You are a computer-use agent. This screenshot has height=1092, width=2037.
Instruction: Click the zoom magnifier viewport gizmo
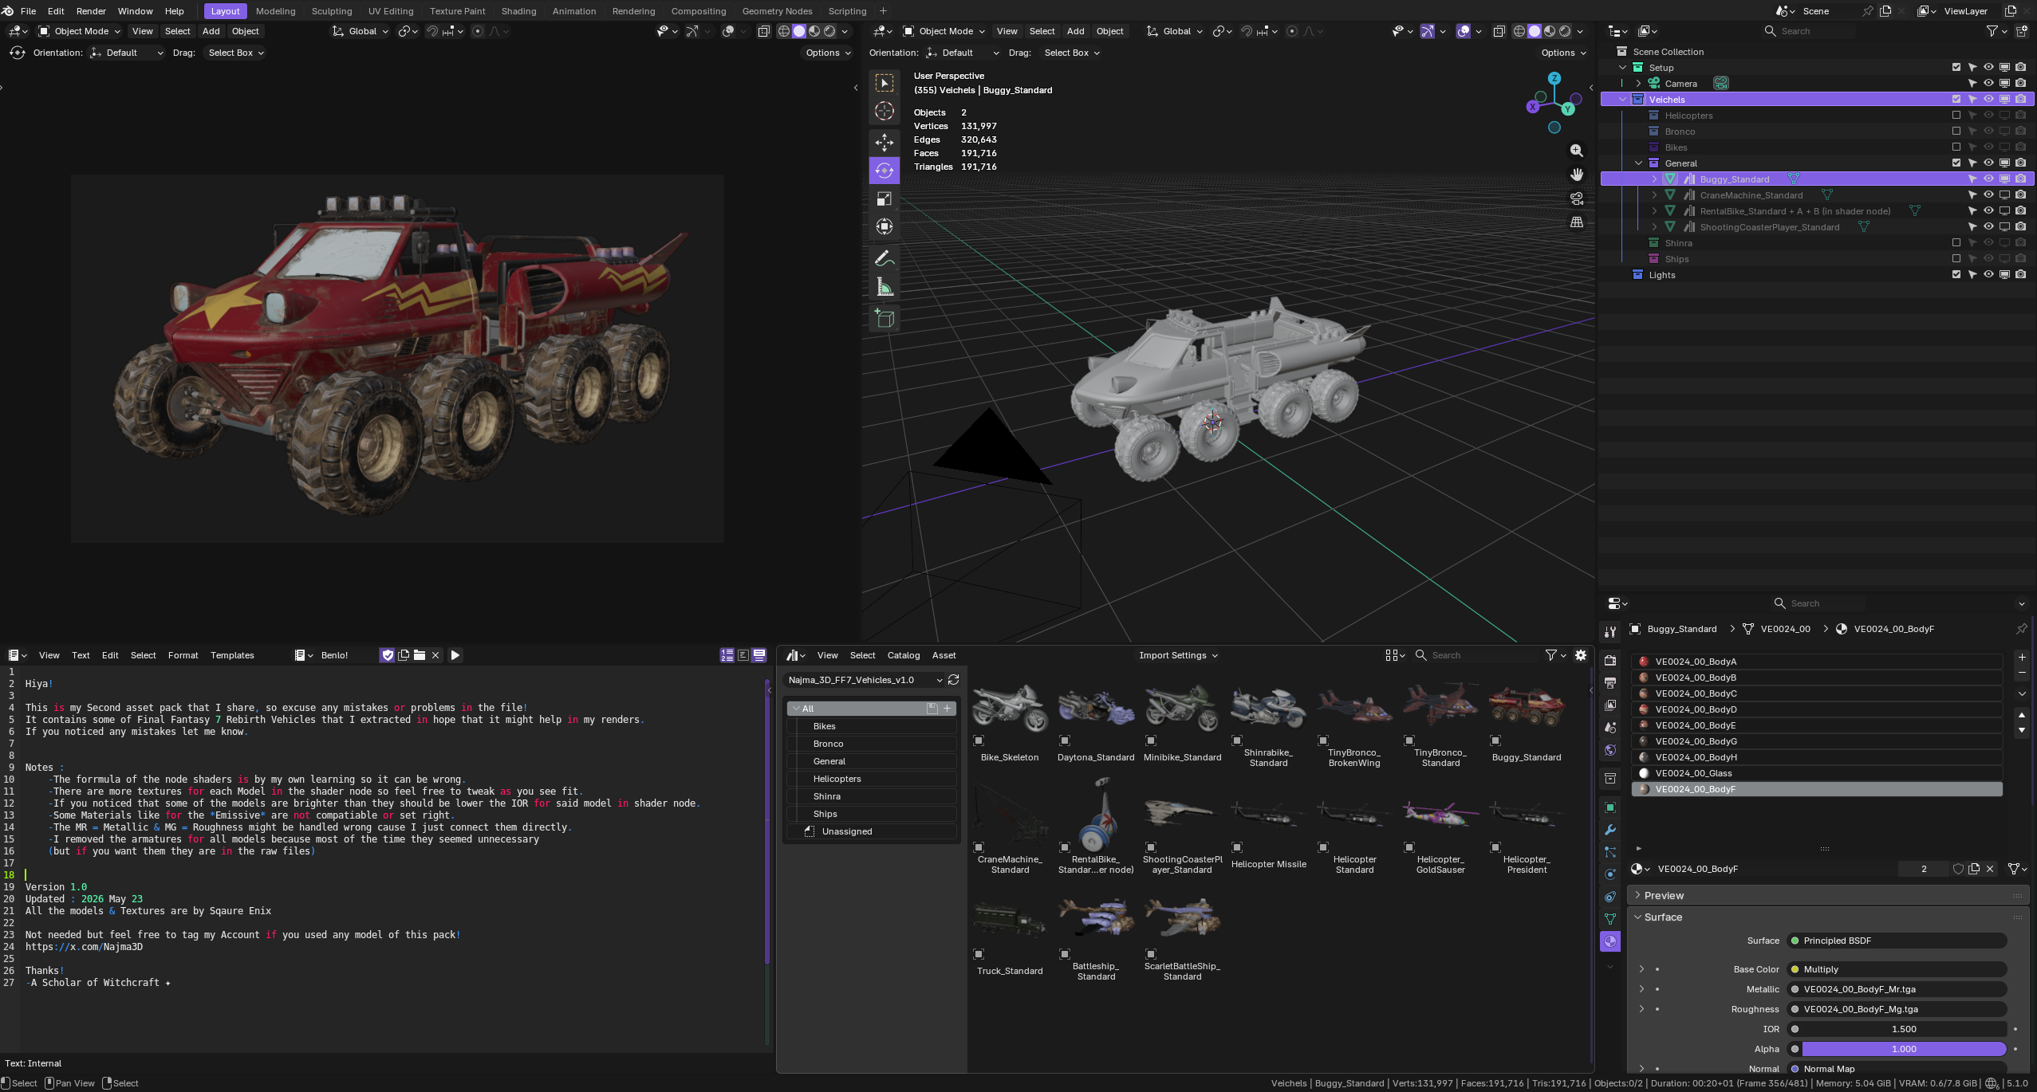click(x=1576, y=151)
